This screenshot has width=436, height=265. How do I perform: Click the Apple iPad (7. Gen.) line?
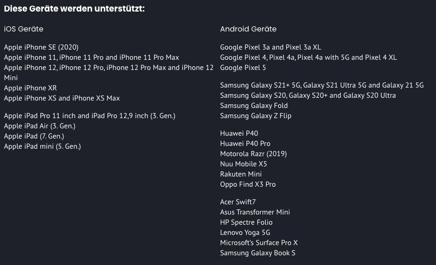point(34,136)
